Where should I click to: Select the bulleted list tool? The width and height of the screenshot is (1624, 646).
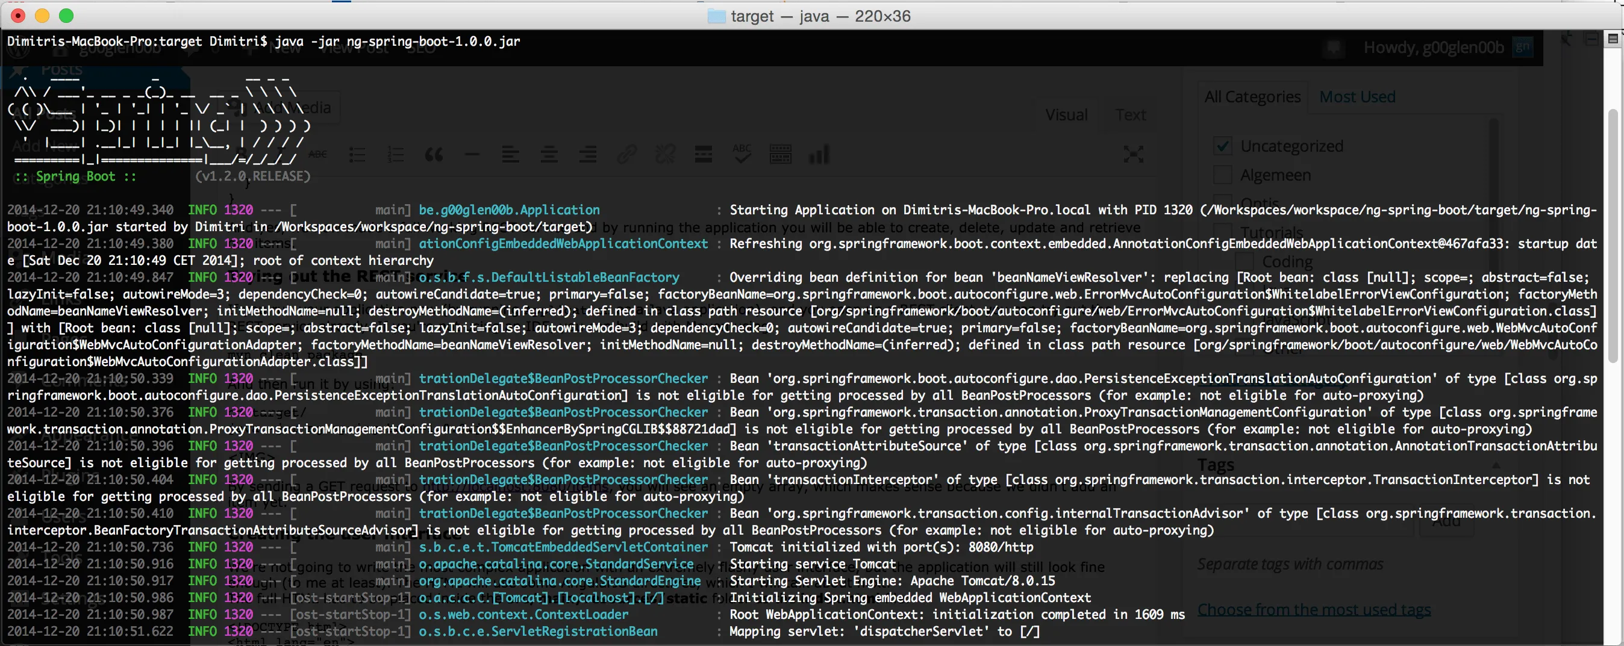point(357,154)
